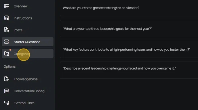
Task: Edit the 'recent leadership challenge' question field
Action: (x=129, y=70)
